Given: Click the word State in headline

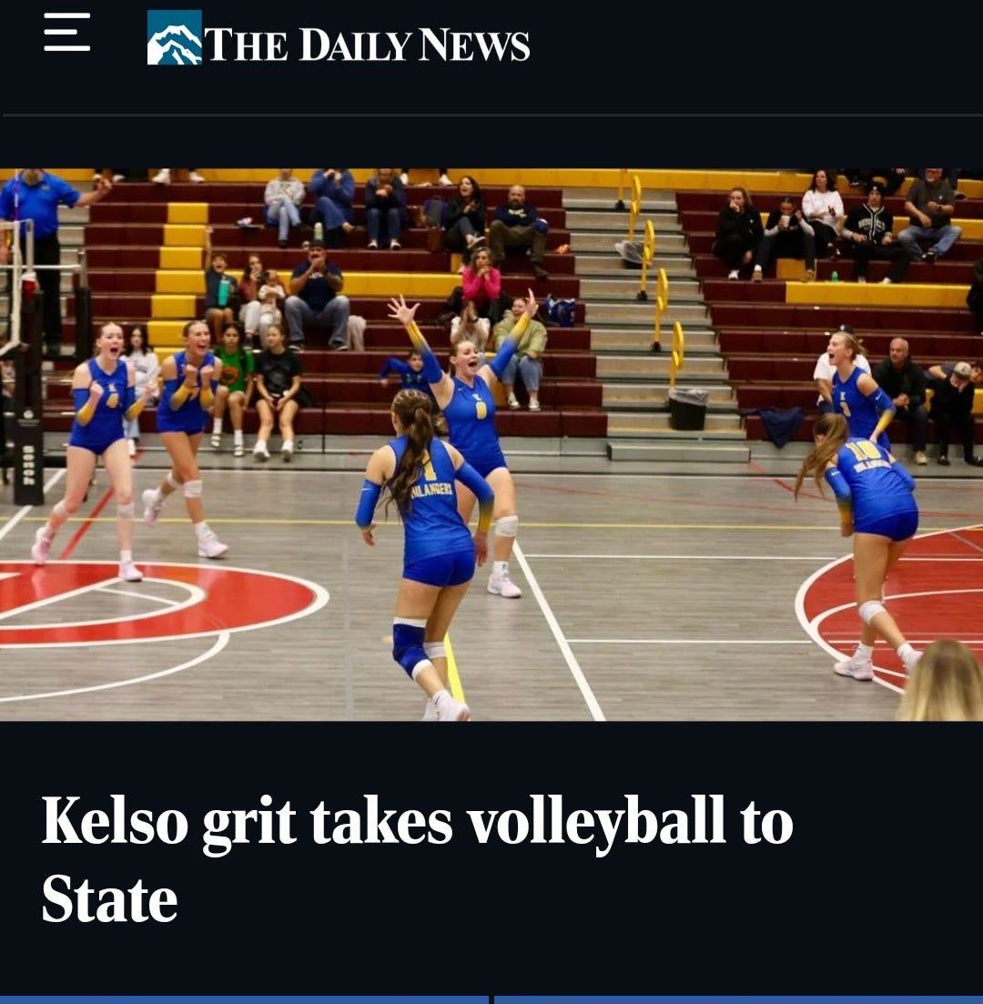Looking at the screenshot, I should [109, 899].
